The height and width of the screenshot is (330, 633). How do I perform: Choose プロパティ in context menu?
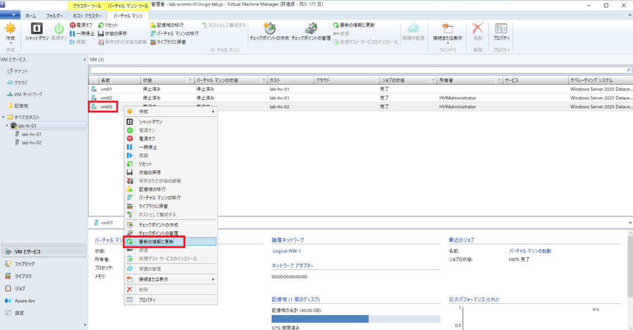(x=171, y=300)
